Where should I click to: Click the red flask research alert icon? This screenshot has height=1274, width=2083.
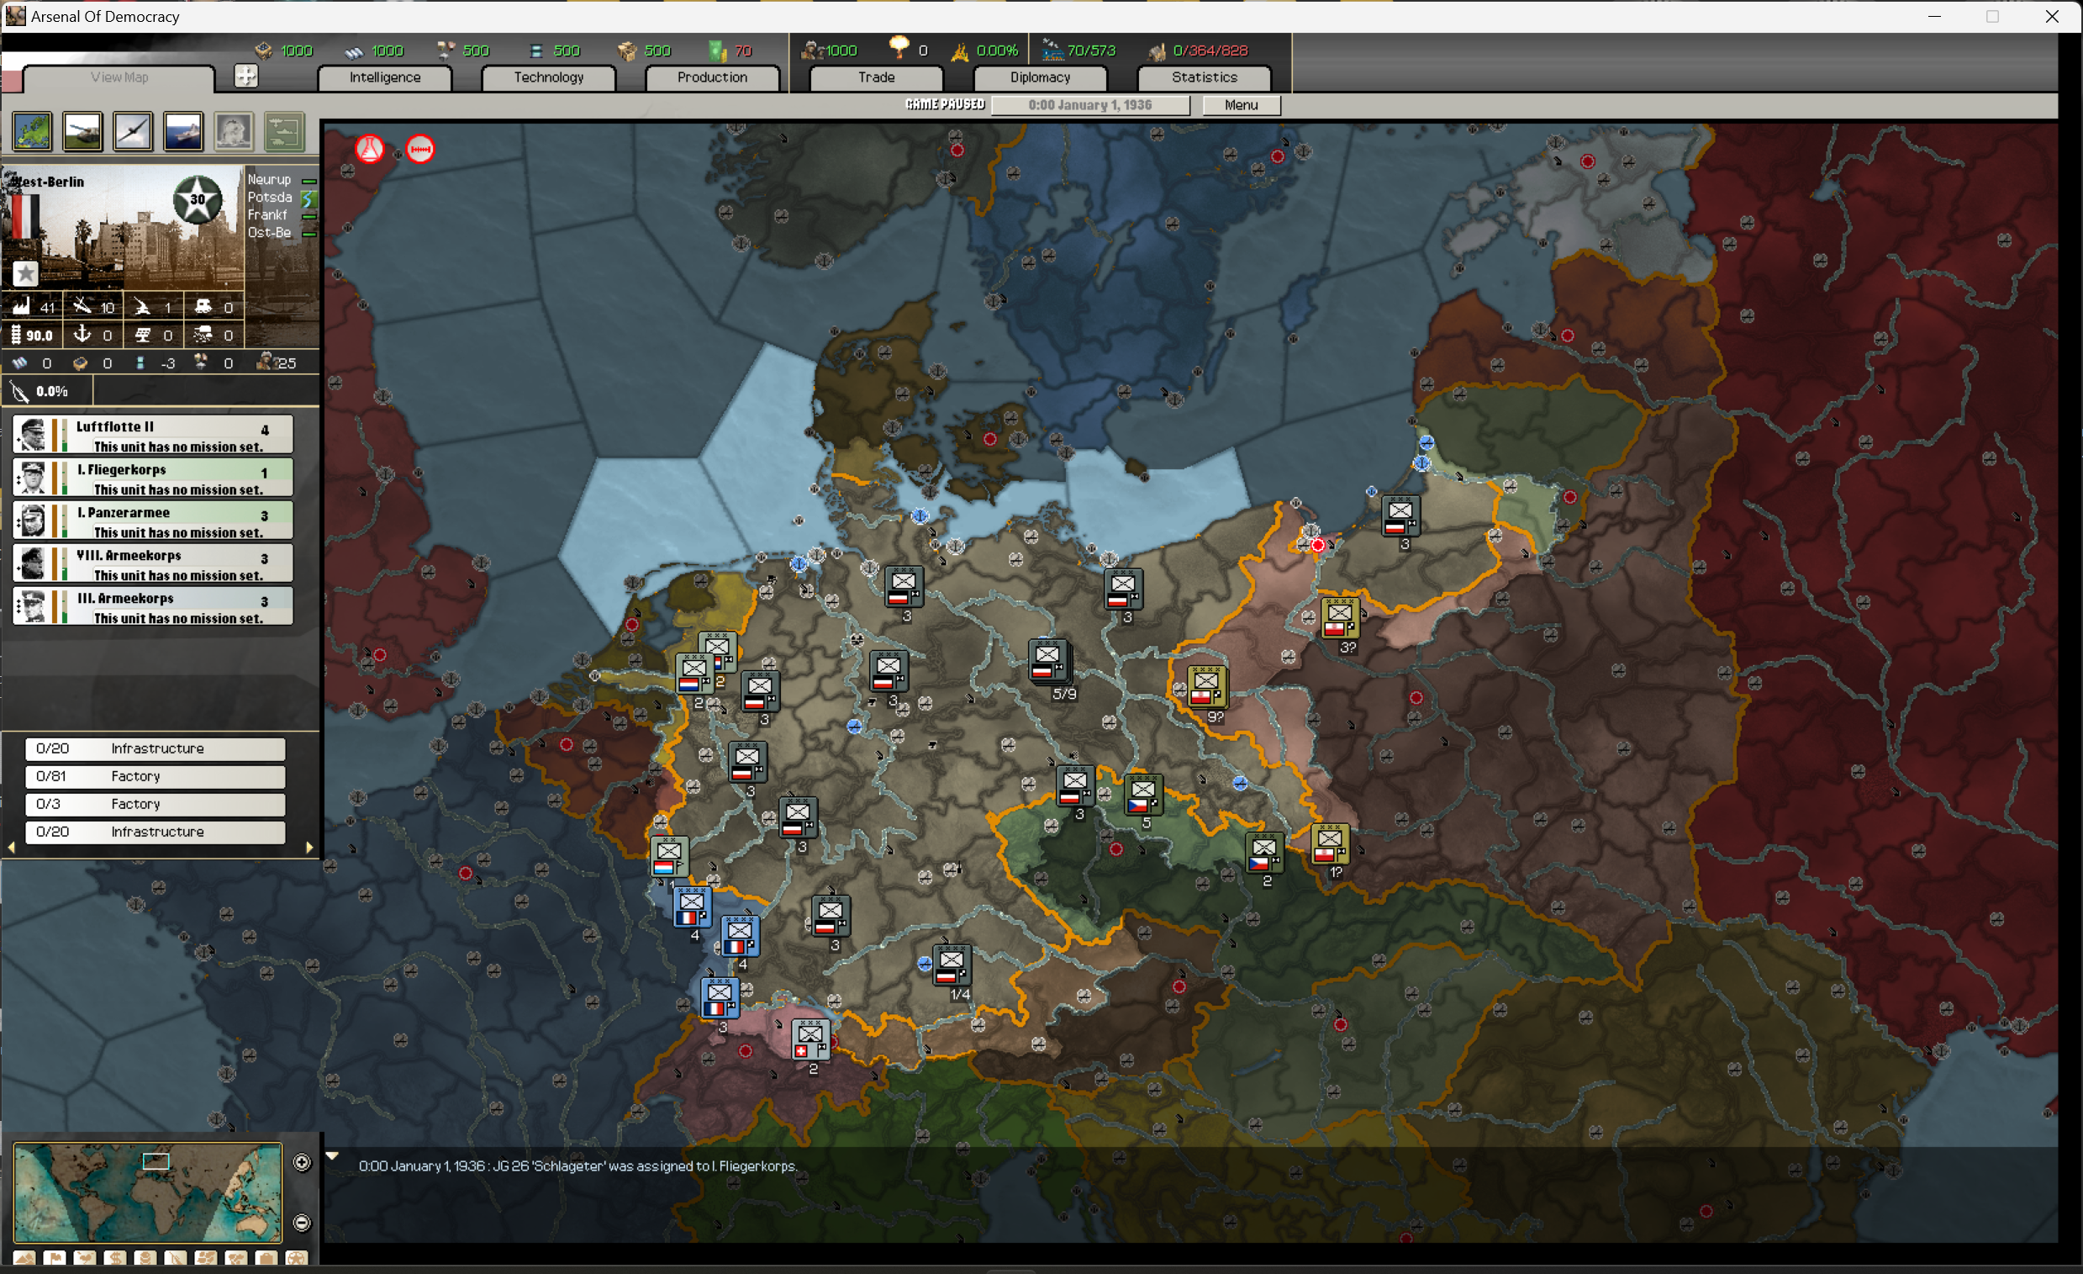(369, 150)
